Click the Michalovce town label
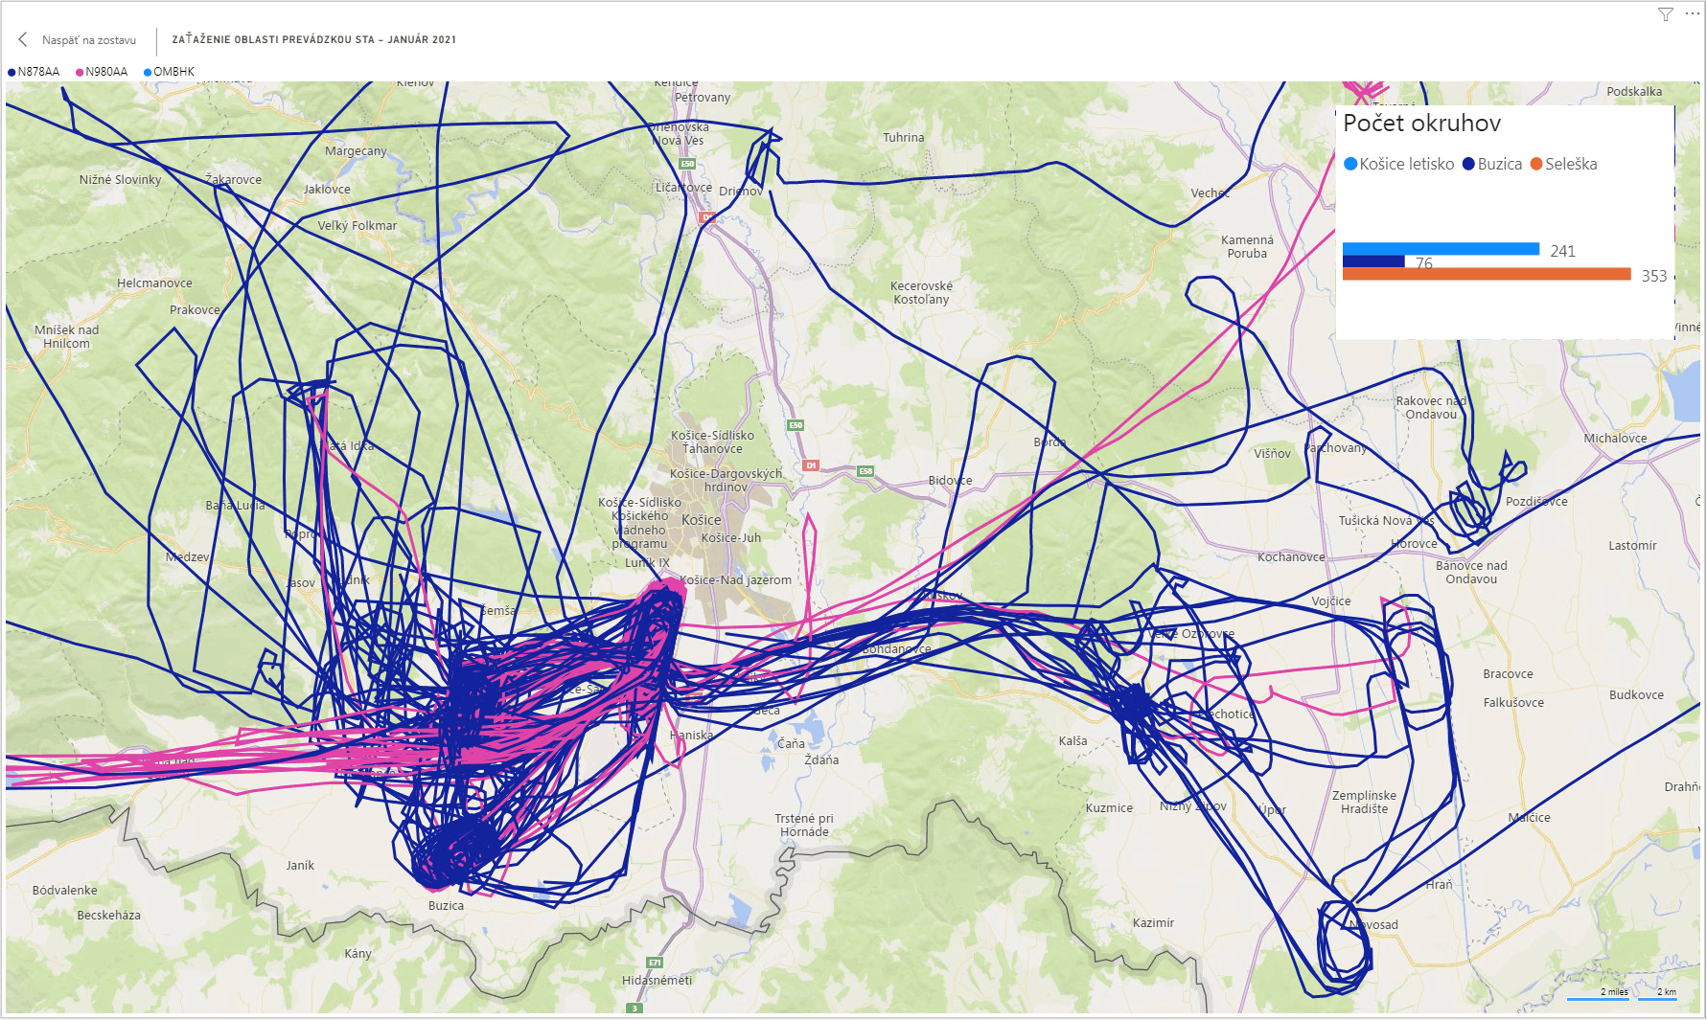This screenshot has height=1020, width=1707. (1615, 439)
